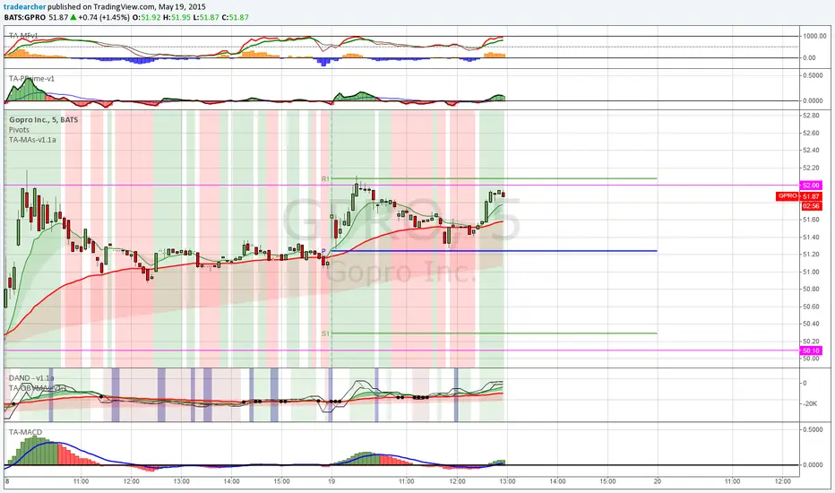Click the 50.20 price axis label

pos(811,342)
